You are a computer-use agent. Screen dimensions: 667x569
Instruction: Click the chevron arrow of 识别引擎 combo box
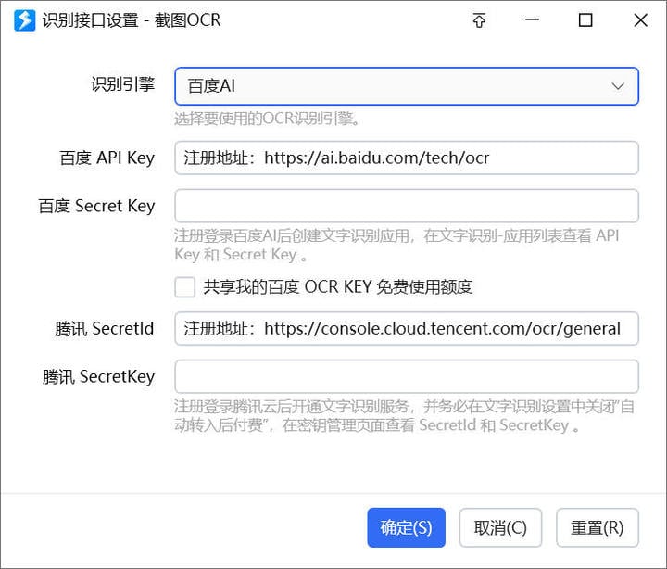pyautogui.click(x=618, y=86)
